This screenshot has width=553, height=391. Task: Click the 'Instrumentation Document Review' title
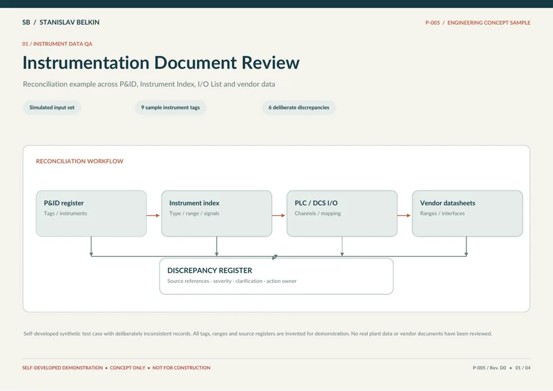(x=161, y=63)
